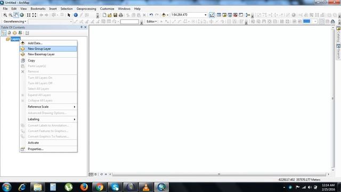Choose New Basemap Layer
341x192 pixels.
pos(48,54)
